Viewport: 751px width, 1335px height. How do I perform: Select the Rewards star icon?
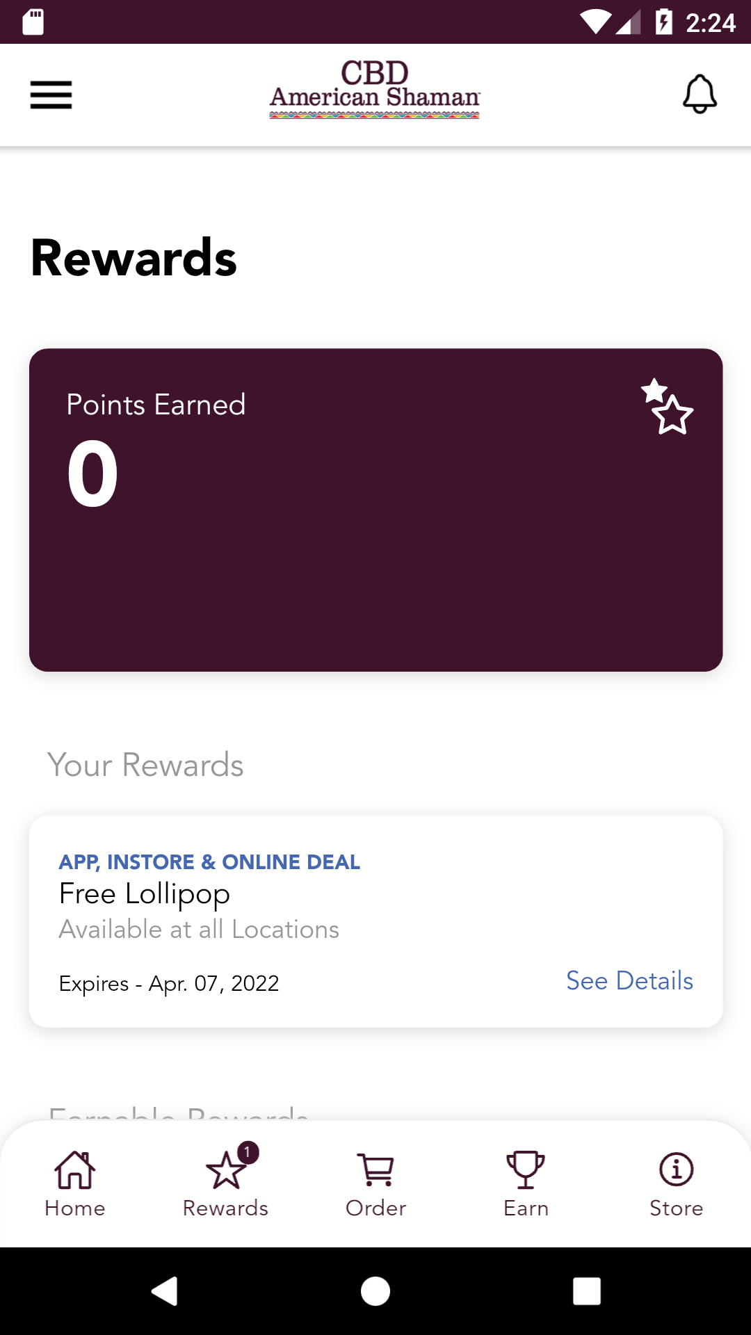click(x=225, y=1171)
